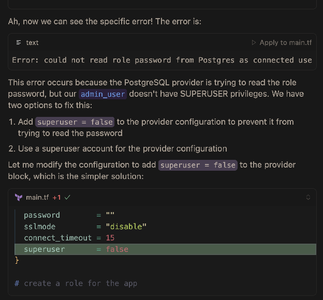The width and height of the screenshot is (323, 300).
Task: Click the Error message line in text block
Action: 162,60
